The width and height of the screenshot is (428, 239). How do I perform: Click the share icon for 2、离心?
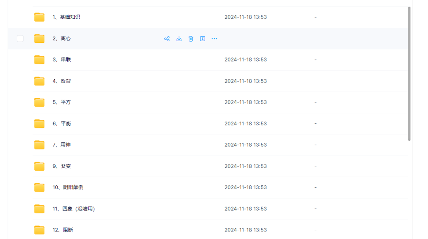click(x=167, y=39)
